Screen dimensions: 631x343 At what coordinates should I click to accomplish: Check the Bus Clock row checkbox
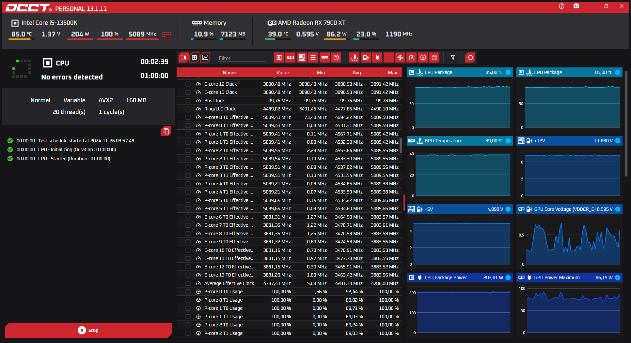coord(188,101)
